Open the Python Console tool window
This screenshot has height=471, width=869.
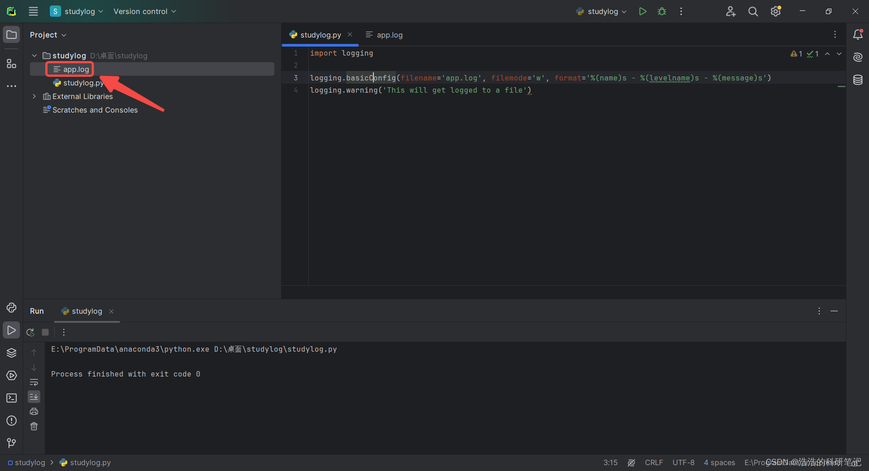click(x=11, y=308)
